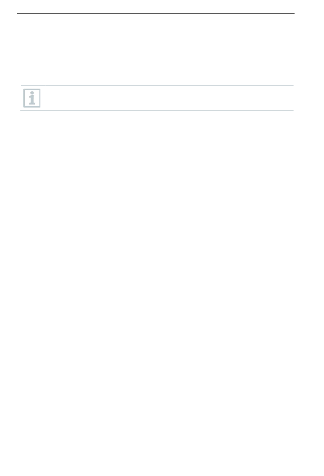The image size is (324, 476).
Task: Tap the gray information icon
Action: [x=32, y=98]
